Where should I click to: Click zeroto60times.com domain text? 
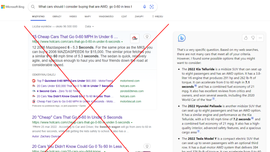[132, 91]
